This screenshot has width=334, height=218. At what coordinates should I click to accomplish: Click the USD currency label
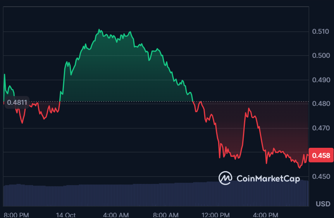(x=323, y=204)
